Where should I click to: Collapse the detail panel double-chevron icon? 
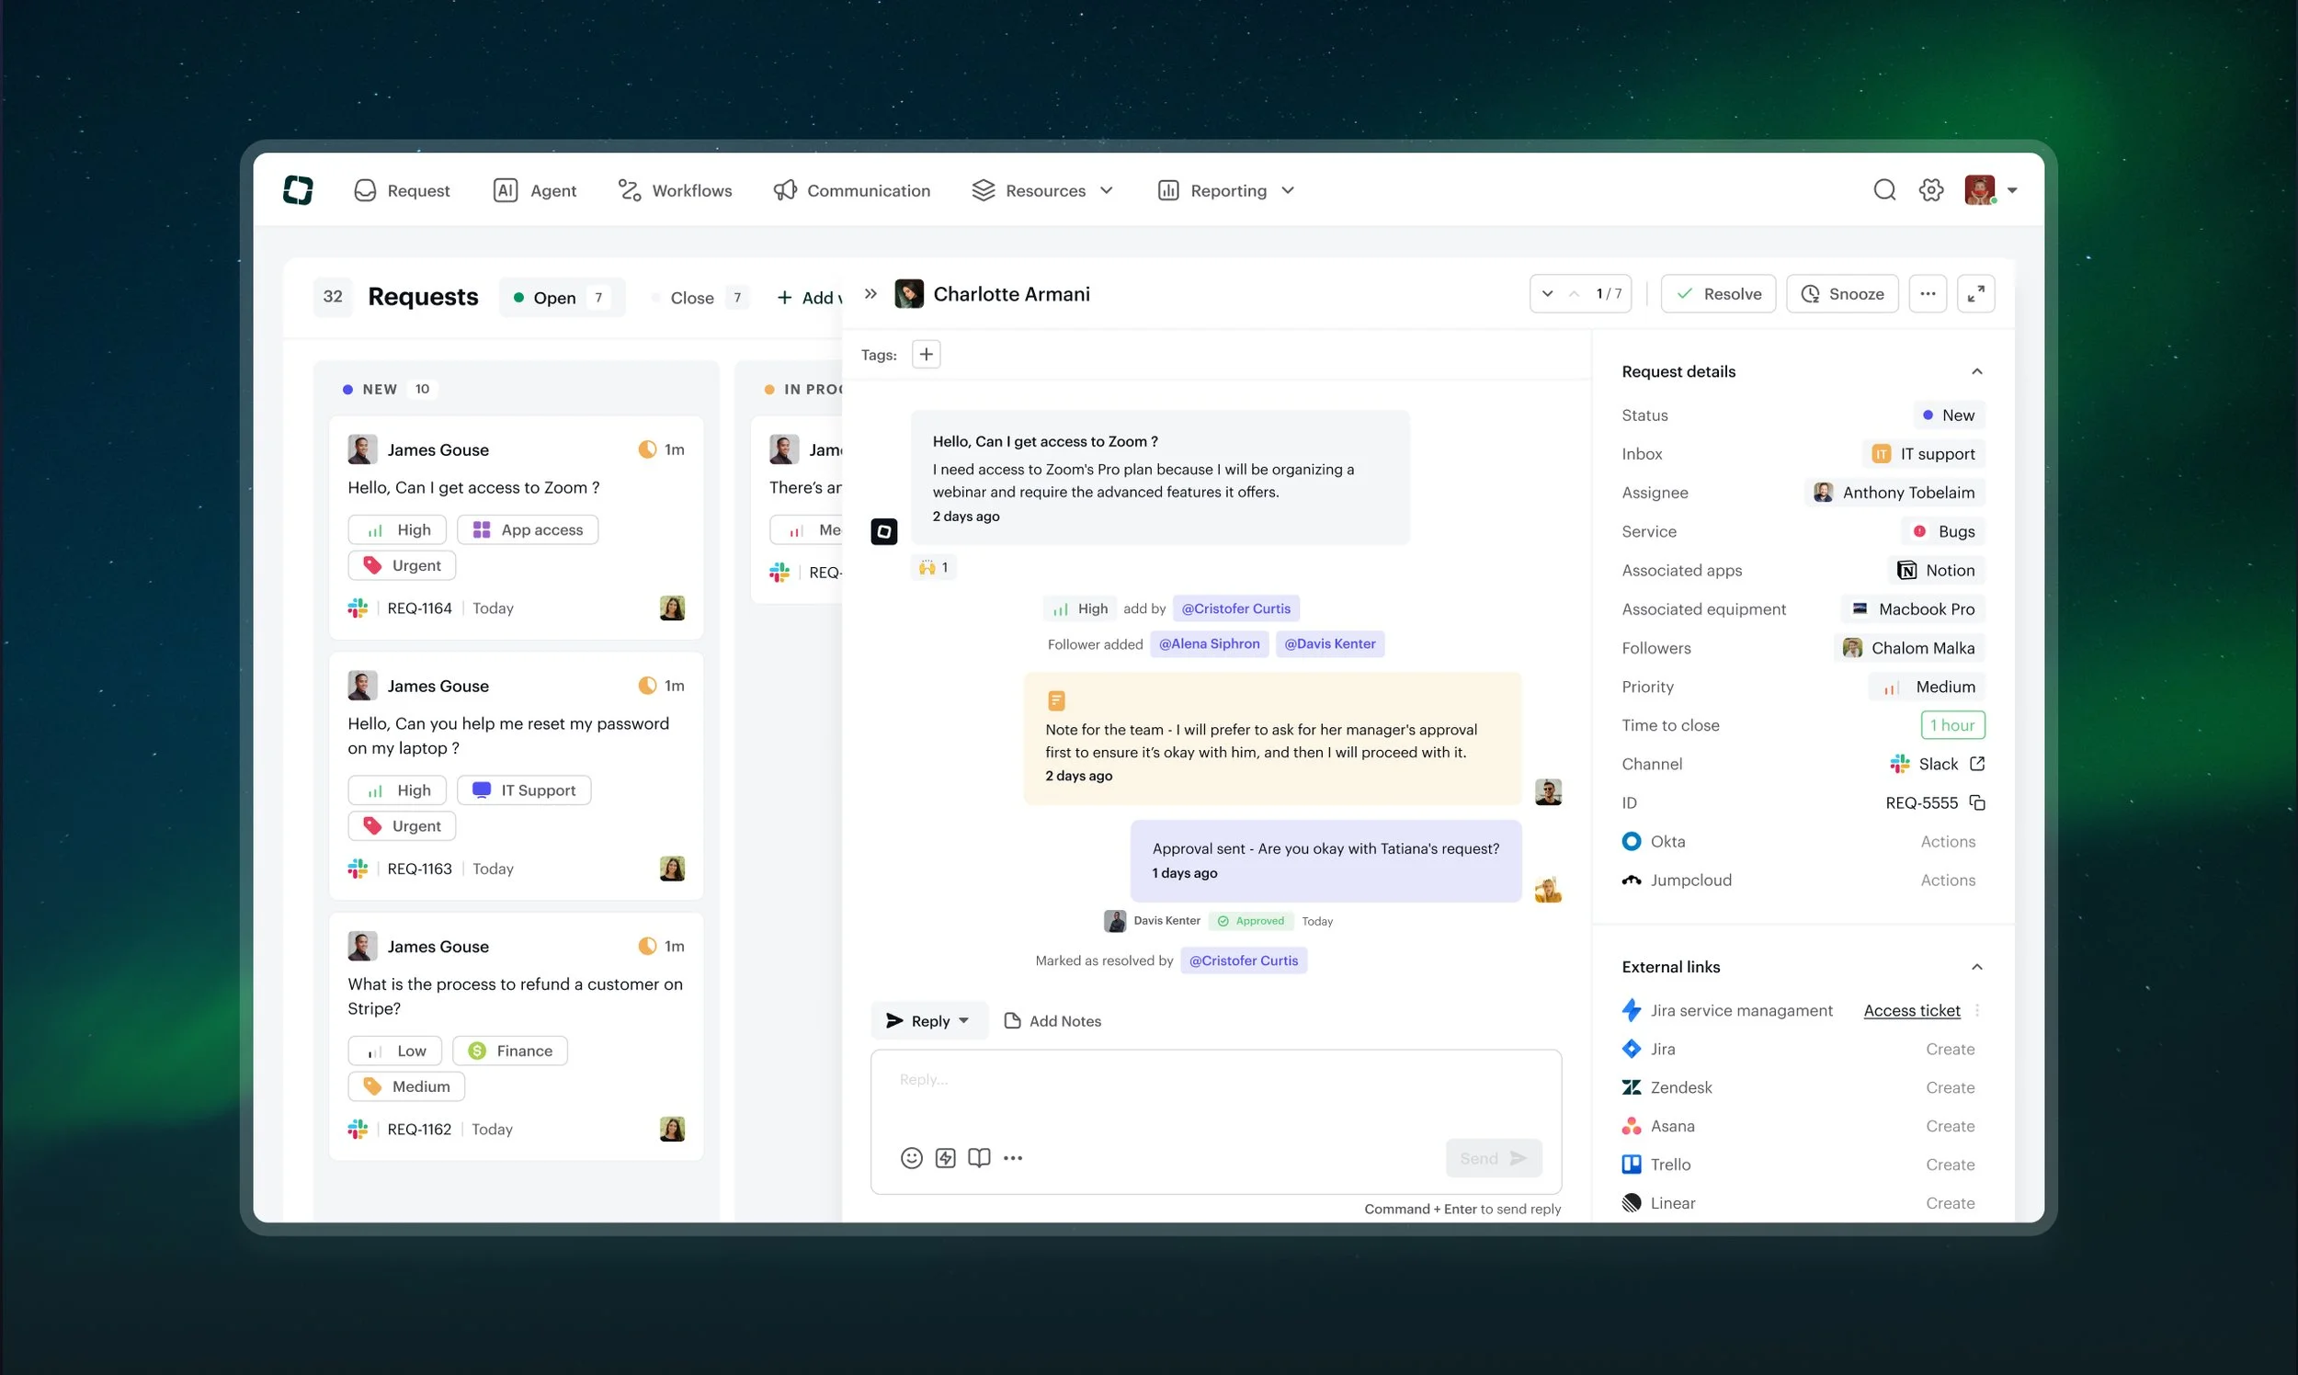point(870,294)
